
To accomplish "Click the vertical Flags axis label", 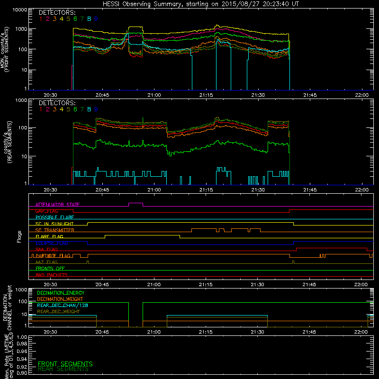I will click(19, 236).
